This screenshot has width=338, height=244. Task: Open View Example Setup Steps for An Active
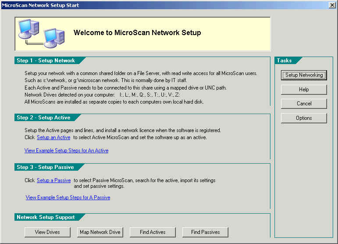pos(66,151)
